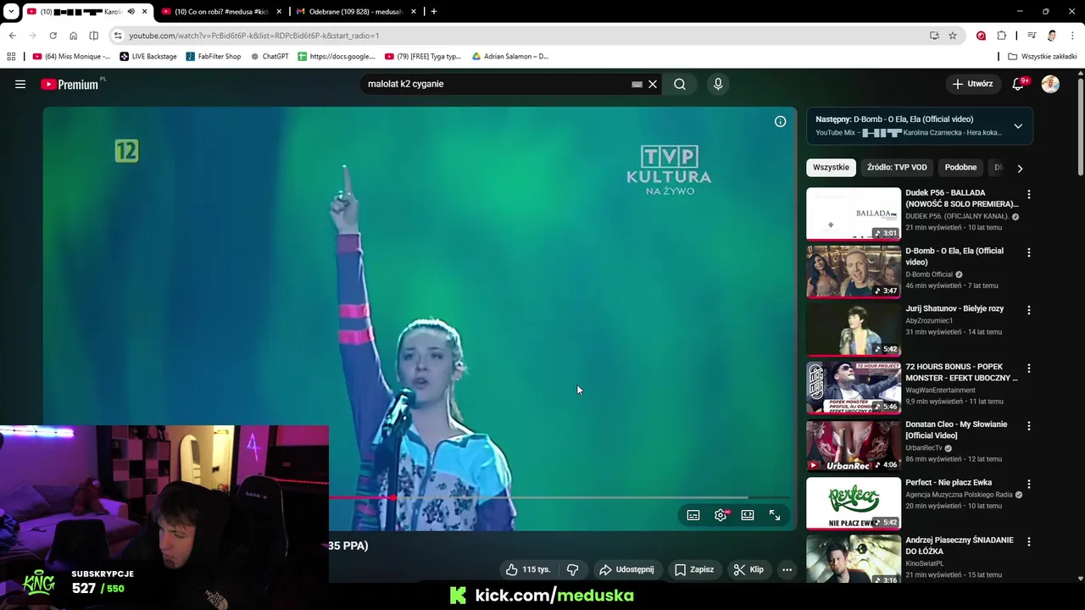Image resolution: width=1085 pixels, height=610 pixels.
Task: Show more filter chips with arrow
Action: [1020, 169]
